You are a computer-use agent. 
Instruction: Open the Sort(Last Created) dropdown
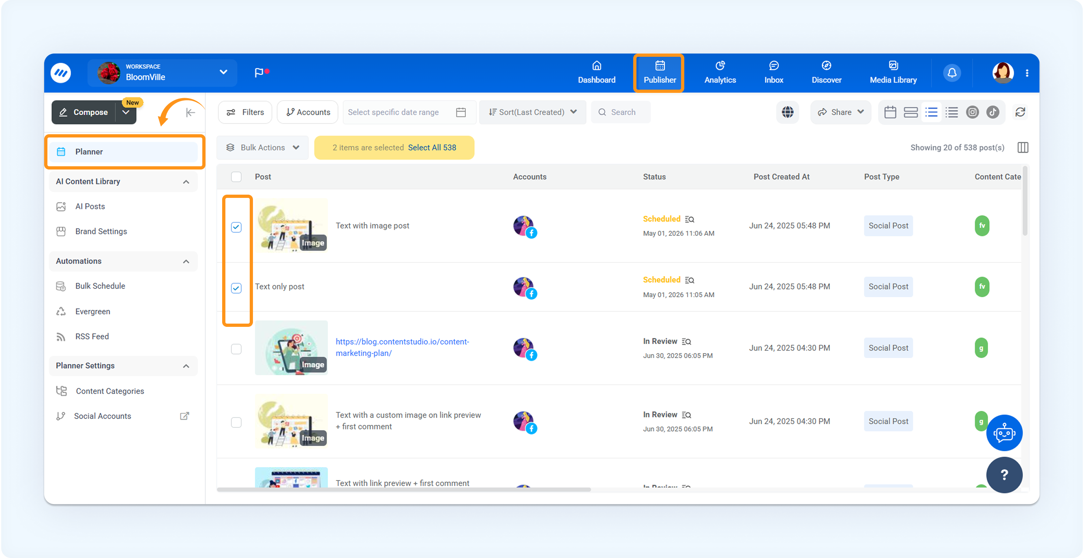[x=532, y=112]
